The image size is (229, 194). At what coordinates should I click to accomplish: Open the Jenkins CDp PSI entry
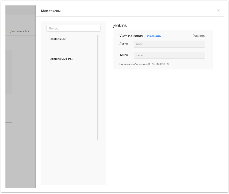coord(61,59)
